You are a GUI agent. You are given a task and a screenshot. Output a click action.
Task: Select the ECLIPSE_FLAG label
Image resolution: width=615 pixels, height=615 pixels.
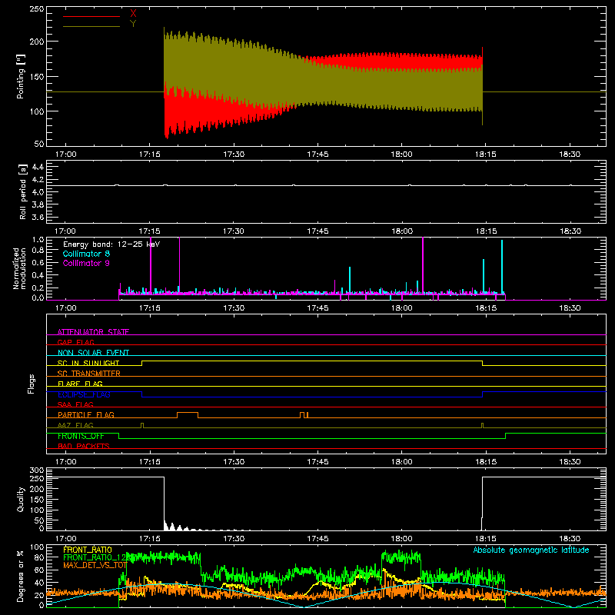[x=84, y=394]
